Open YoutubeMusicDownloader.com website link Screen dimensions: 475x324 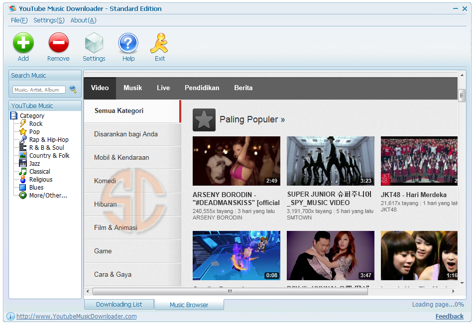[76, 317]
